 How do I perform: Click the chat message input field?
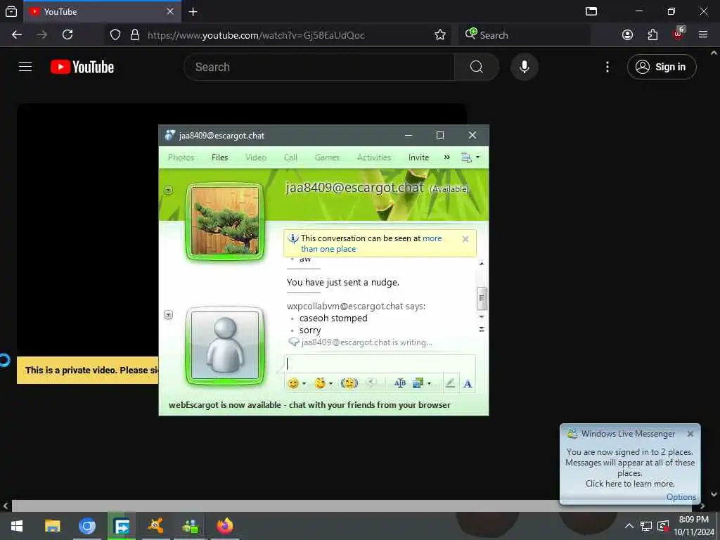coord(380,365)
